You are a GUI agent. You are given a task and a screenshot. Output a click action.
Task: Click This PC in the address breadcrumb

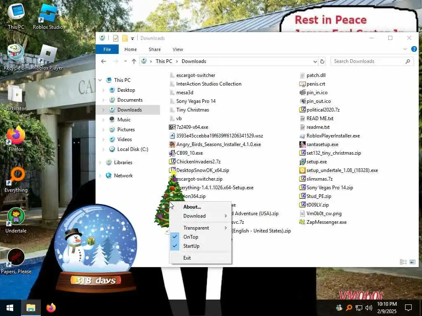coord(164,61)
